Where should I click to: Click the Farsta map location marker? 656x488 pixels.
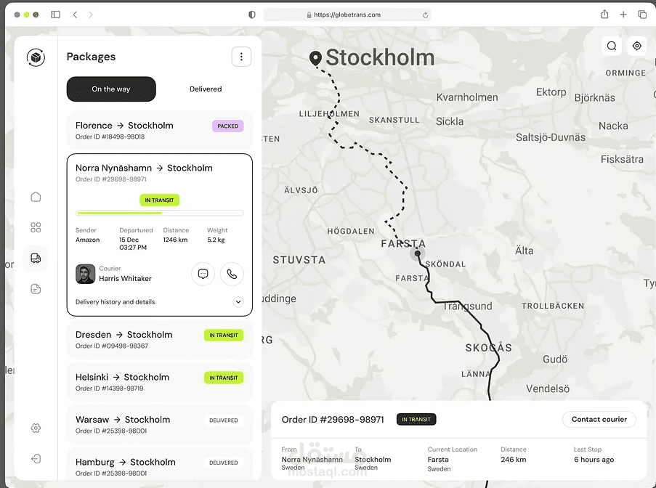tap(417, 254)
